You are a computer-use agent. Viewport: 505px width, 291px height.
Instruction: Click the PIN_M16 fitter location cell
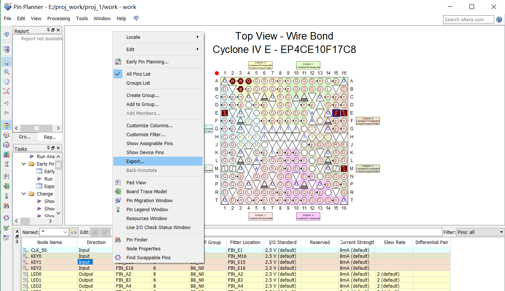(x=245, y=256)
